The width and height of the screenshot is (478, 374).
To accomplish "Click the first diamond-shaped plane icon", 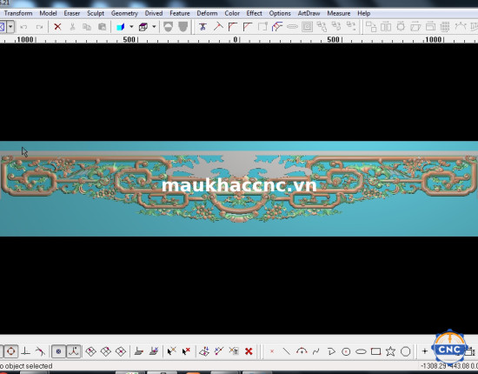I will (x=91, y=351).
